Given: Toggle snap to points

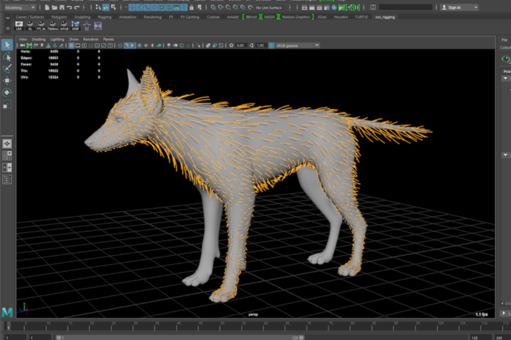Looking at the screenshot, I should pos(228,7).
